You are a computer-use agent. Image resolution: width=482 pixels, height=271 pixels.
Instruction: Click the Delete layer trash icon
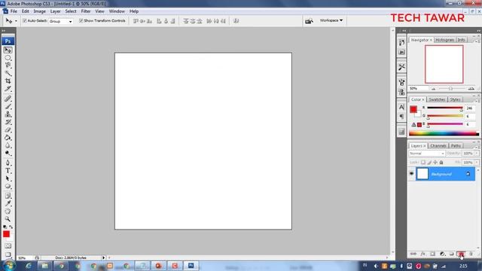tap(471, 254)
